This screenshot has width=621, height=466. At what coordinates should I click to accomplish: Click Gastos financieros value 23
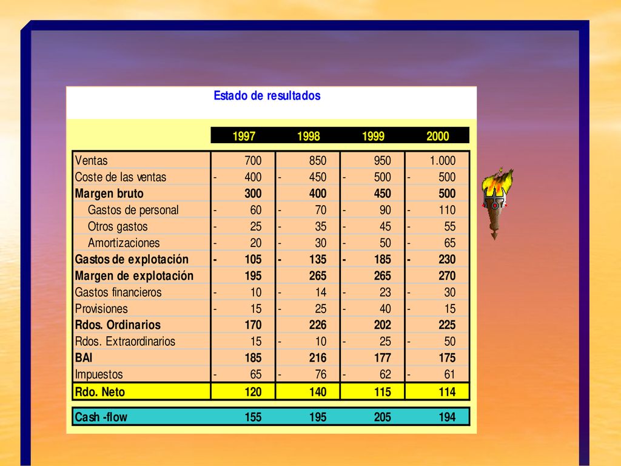385,292
